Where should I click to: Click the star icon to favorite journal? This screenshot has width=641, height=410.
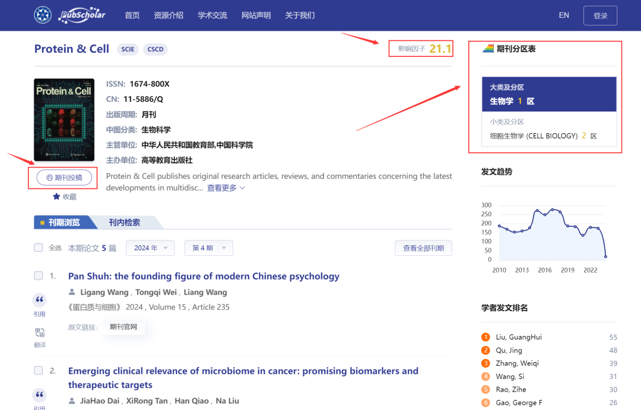tap(56, 197)
